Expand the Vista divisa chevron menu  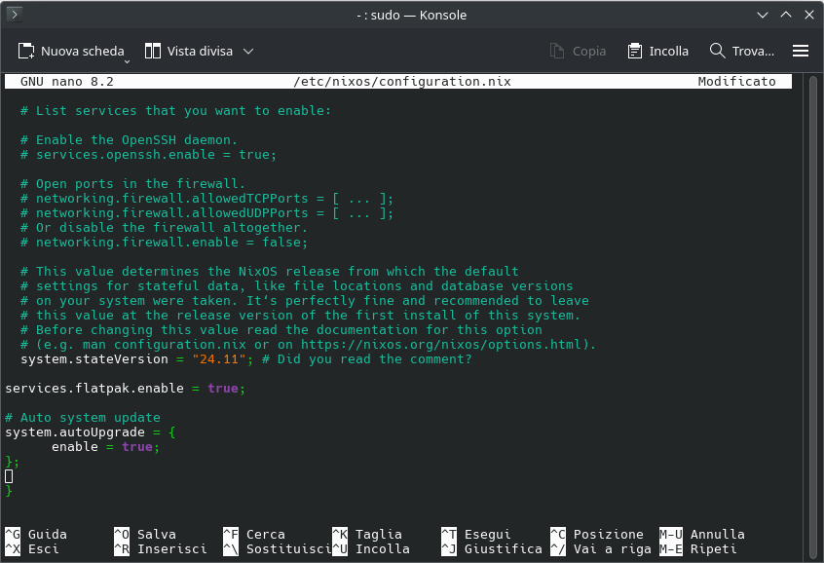tap(248, 51)
